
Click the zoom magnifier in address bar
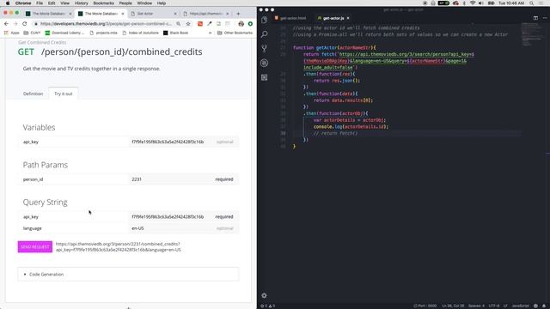(x=179, y=24)
